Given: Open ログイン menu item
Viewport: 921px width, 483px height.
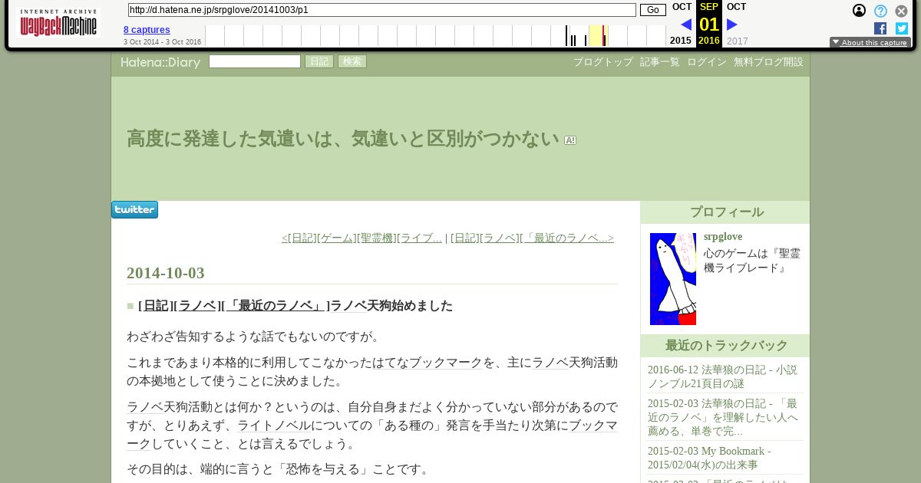Looking at the screenshot, I should pos(707,62).
